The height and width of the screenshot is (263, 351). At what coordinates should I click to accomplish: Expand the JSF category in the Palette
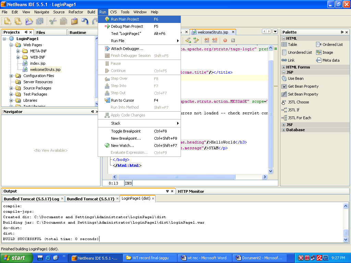click(283, 124)
